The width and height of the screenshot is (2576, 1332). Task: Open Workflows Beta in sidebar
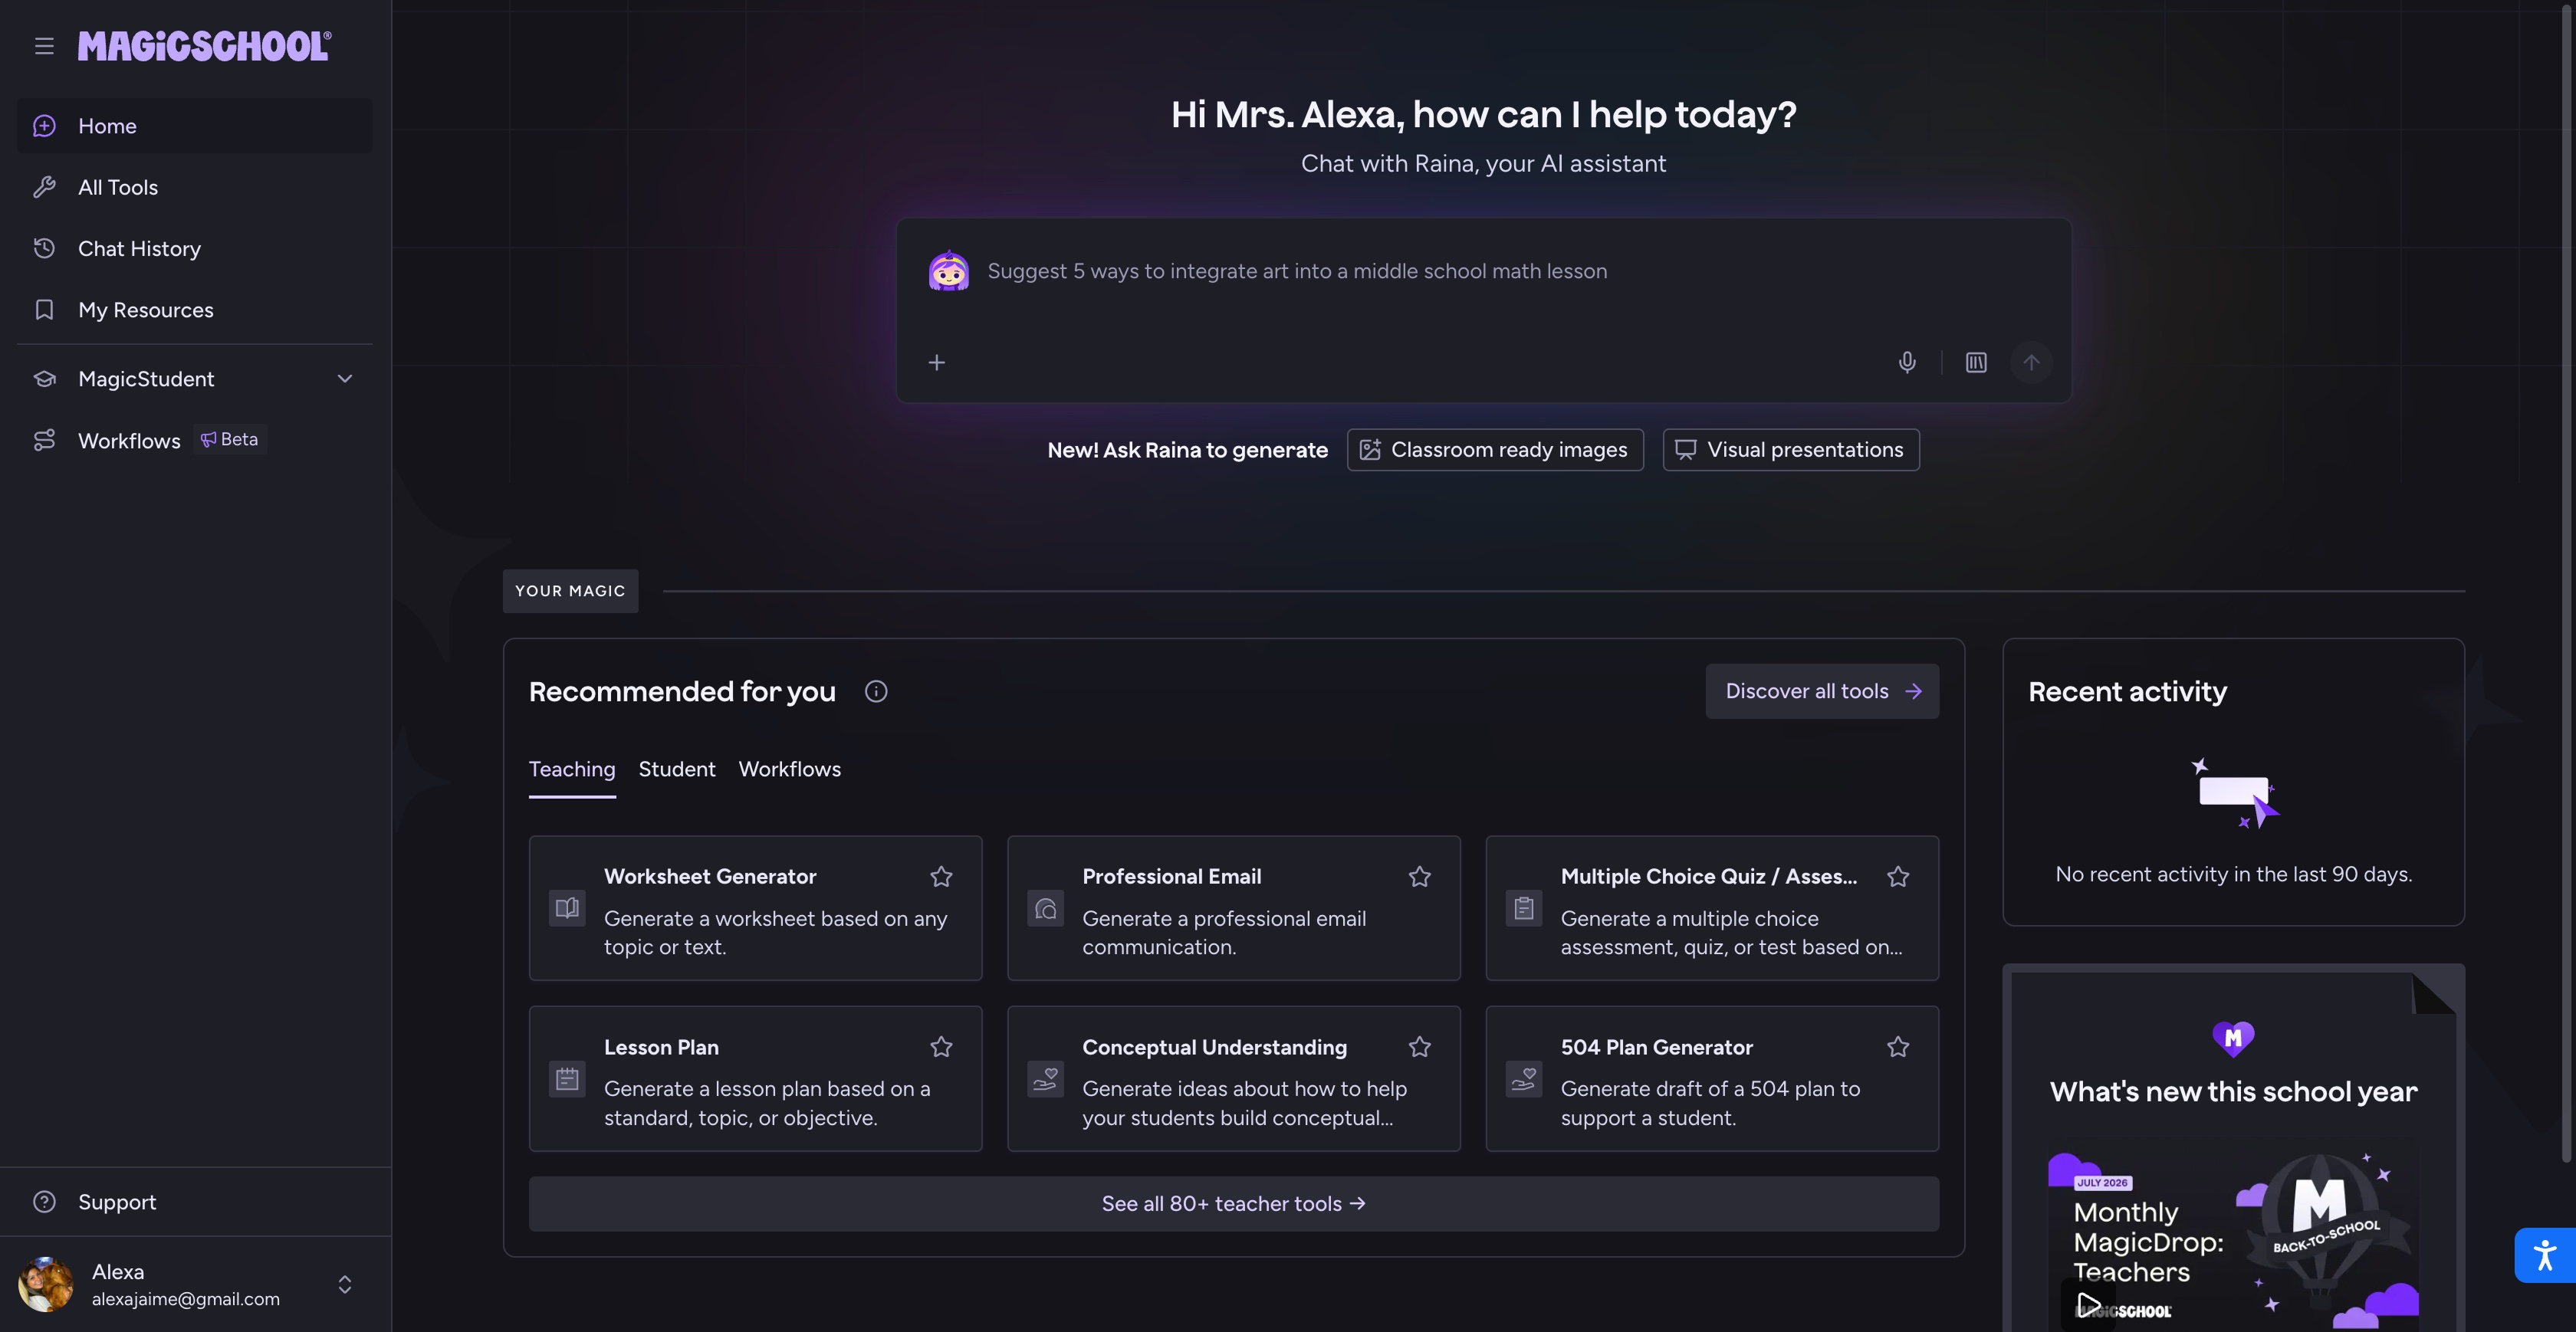click(x=195, y=440)
